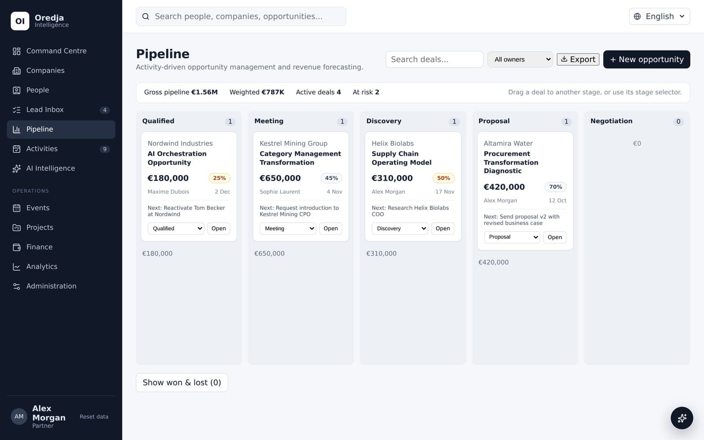Image resolution: width=704 pixels, height=440 pixels.
Task: Focus the global search people, companies field
Action: coord(241,16)
